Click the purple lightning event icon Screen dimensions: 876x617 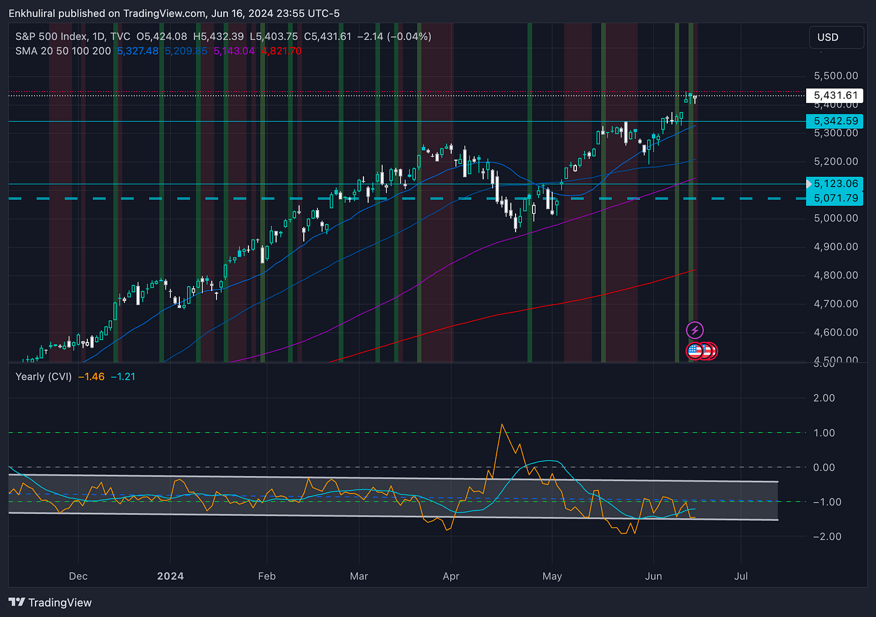point(694,330)
